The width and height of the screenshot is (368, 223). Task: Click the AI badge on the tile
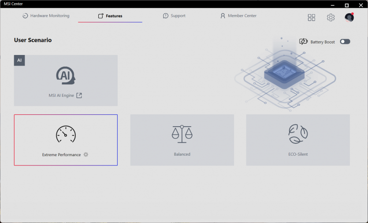tap(19, 60)
